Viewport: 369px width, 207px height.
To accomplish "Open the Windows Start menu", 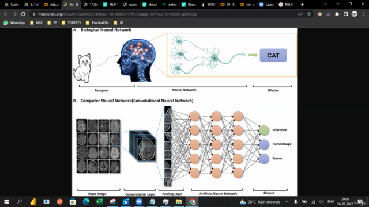I will 6,202.
